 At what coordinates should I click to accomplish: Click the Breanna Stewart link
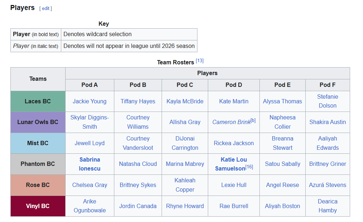[x=282, y=143]
